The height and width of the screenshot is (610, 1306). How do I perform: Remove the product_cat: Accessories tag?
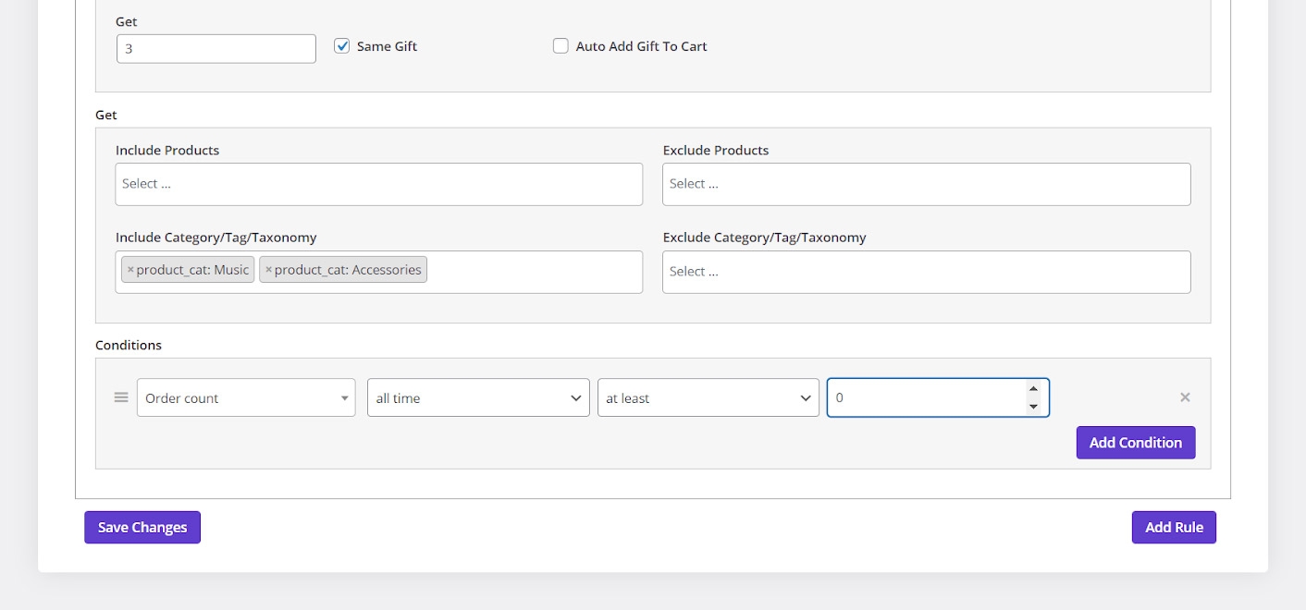[268, 270]
